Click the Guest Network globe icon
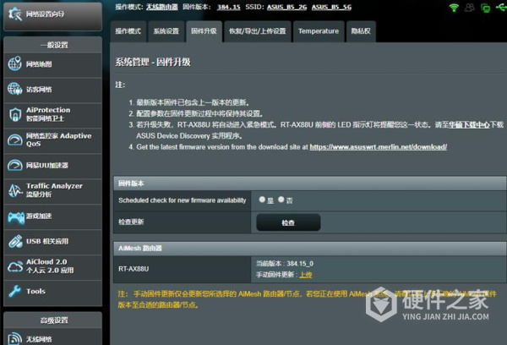This screenshot has width=507, height=345. pos(15,89)
